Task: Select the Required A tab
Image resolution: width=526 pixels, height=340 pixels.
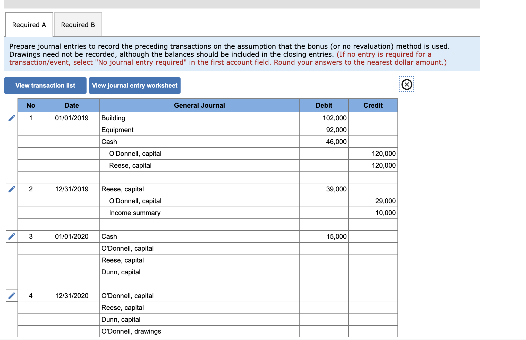Action: point(29,25)
